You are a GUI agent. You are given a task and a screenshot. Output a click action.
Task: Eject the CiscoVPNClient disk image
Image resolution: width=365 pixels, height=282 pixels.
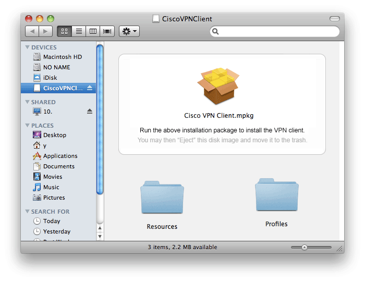pyautogui.click(x=90, y=88)
